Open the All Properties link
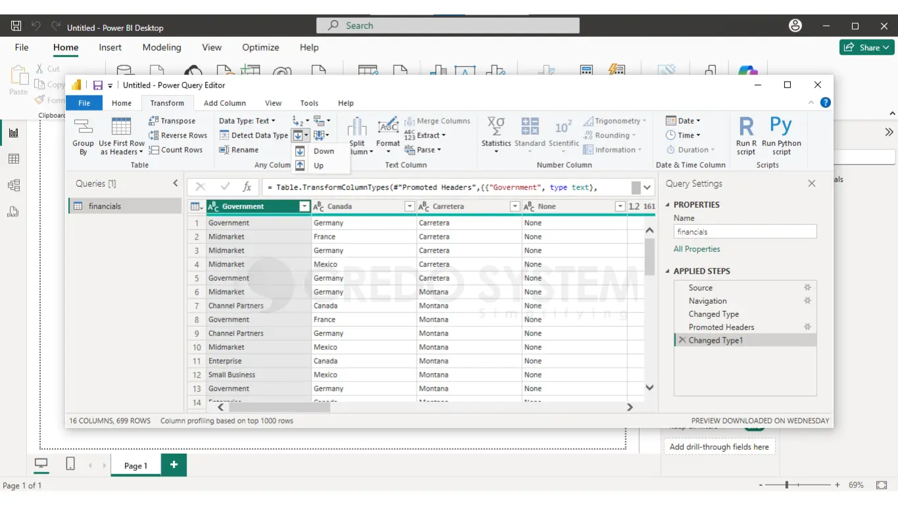Image resolution: width=898 pixels, height=505 pixels. click(697, 249)
